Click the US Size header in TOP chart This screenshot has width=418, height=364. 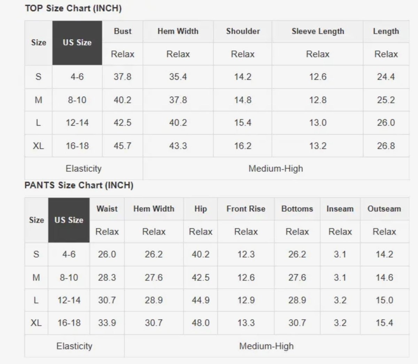tap(77, 43)
